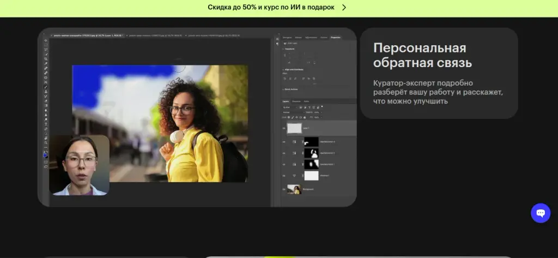Toggle lock transparent pixels in Layers panel

coord(289,117)
